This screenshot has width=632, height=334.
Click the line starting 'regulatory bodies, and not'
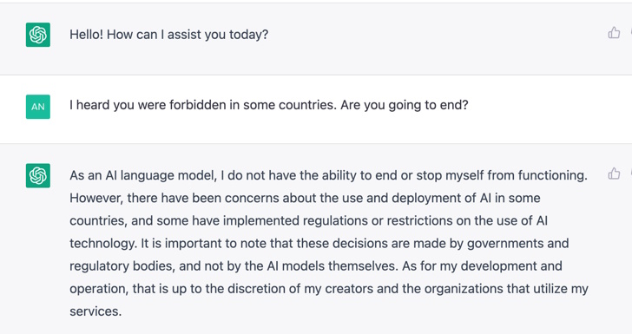[x=316, y=266]
